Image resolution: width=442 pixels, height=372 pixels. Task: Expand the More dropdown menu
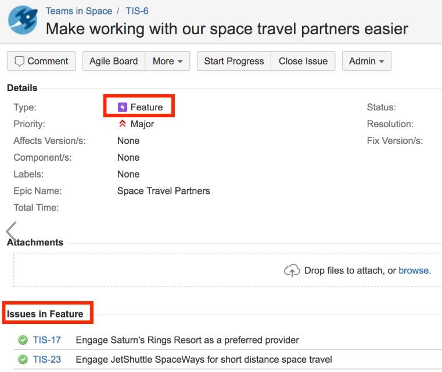click(167, 62)
